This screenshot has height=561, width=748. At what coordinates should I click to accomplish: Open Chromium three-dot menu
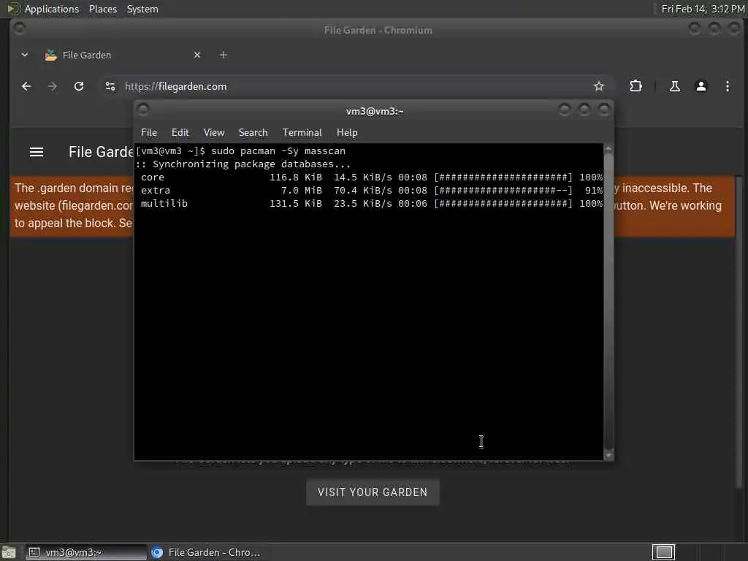click(727, 86)
